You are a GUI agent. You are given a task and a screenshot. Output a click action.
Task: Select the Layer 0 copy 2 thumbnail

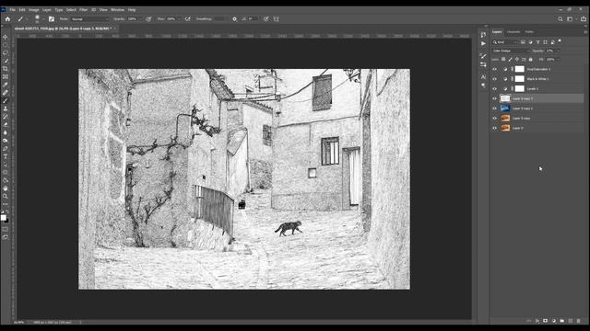[505, 108]
